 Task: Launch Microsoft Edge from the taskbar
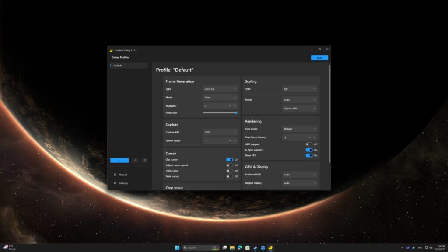pyautogui.click(x=240, y=248)
